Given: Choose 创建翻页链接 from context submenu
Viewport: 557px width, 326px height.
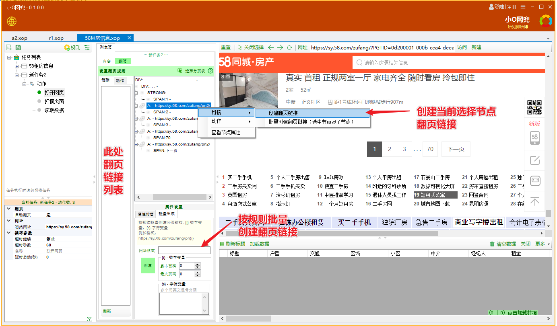Looking at the screenshot, I should point(313,113).
